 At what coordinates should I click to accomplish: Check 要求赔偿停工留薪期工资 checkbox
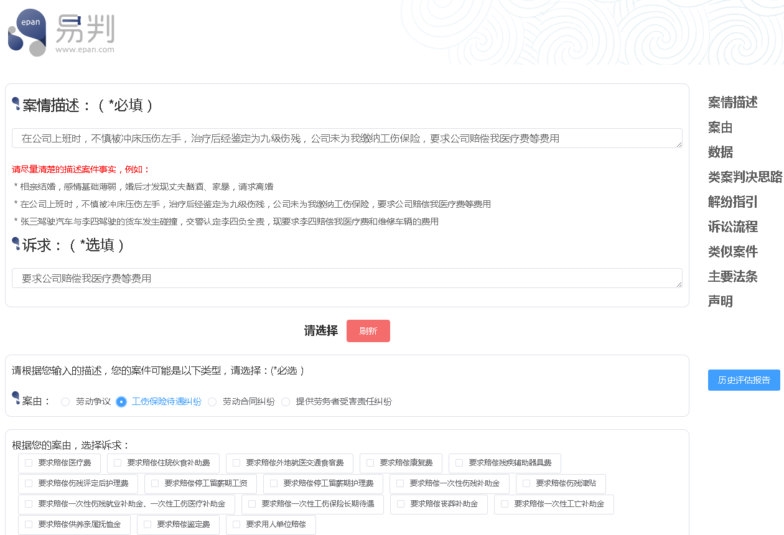tap(155, 483)
